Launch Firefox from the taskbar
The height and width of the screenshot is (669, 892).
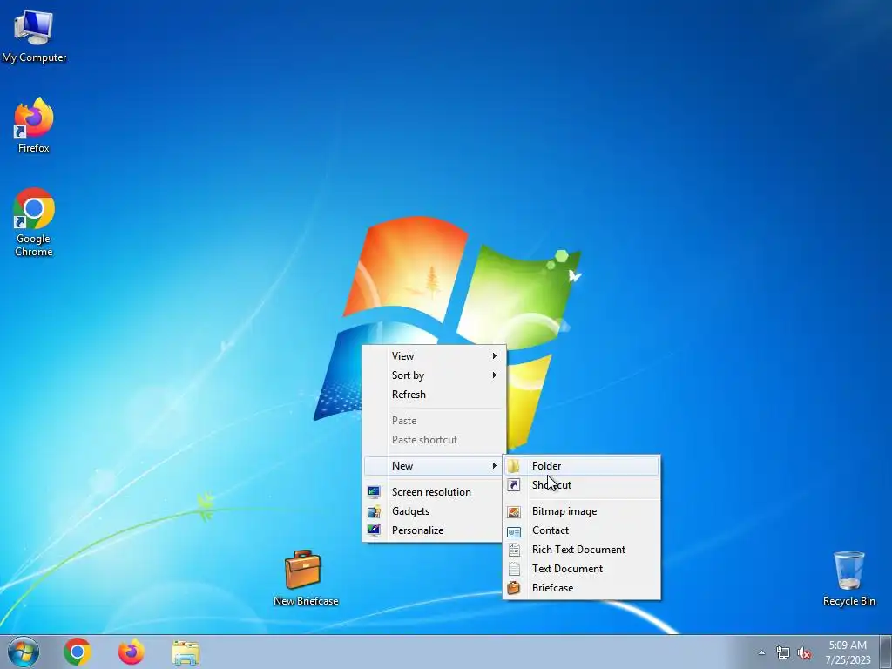[x=131, y=652]
